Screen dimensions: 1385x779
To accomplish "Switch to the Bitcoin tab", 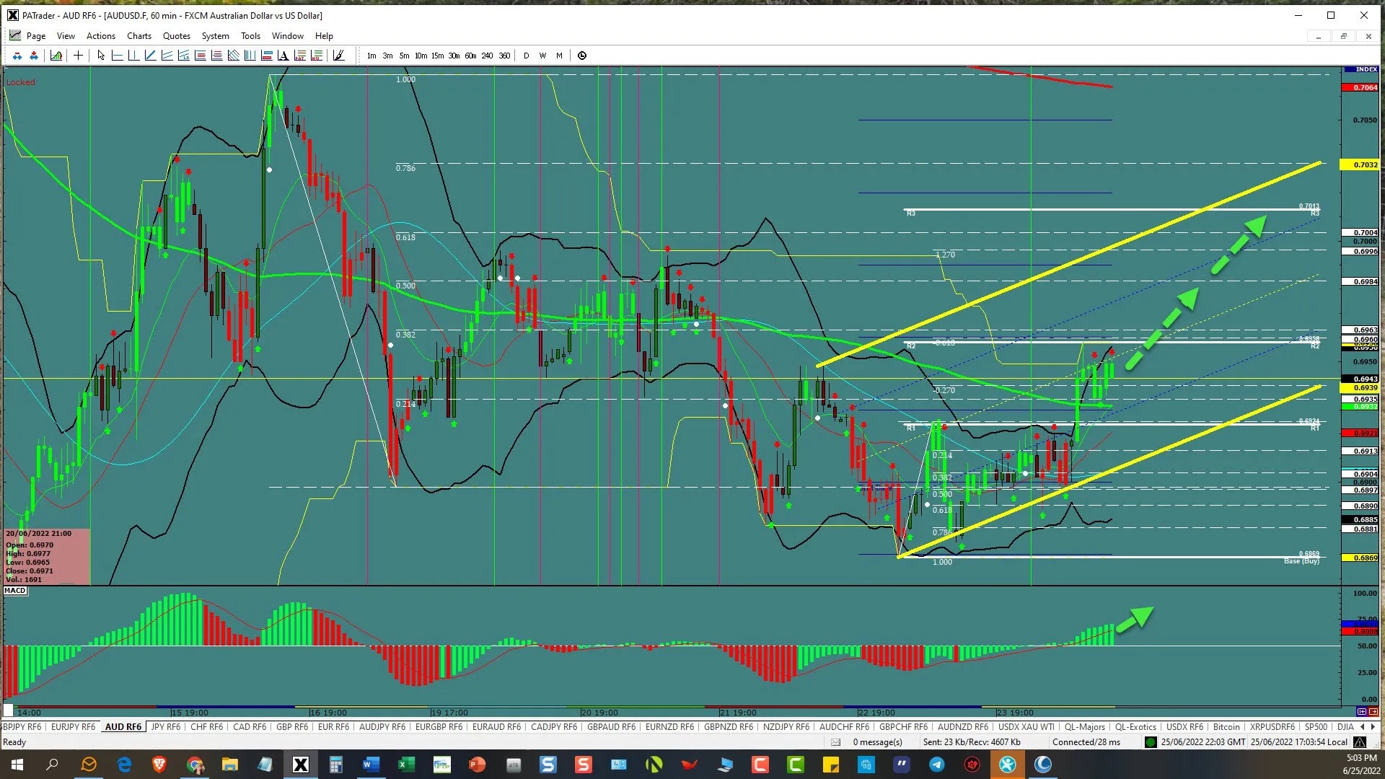I will (1226, 727).
